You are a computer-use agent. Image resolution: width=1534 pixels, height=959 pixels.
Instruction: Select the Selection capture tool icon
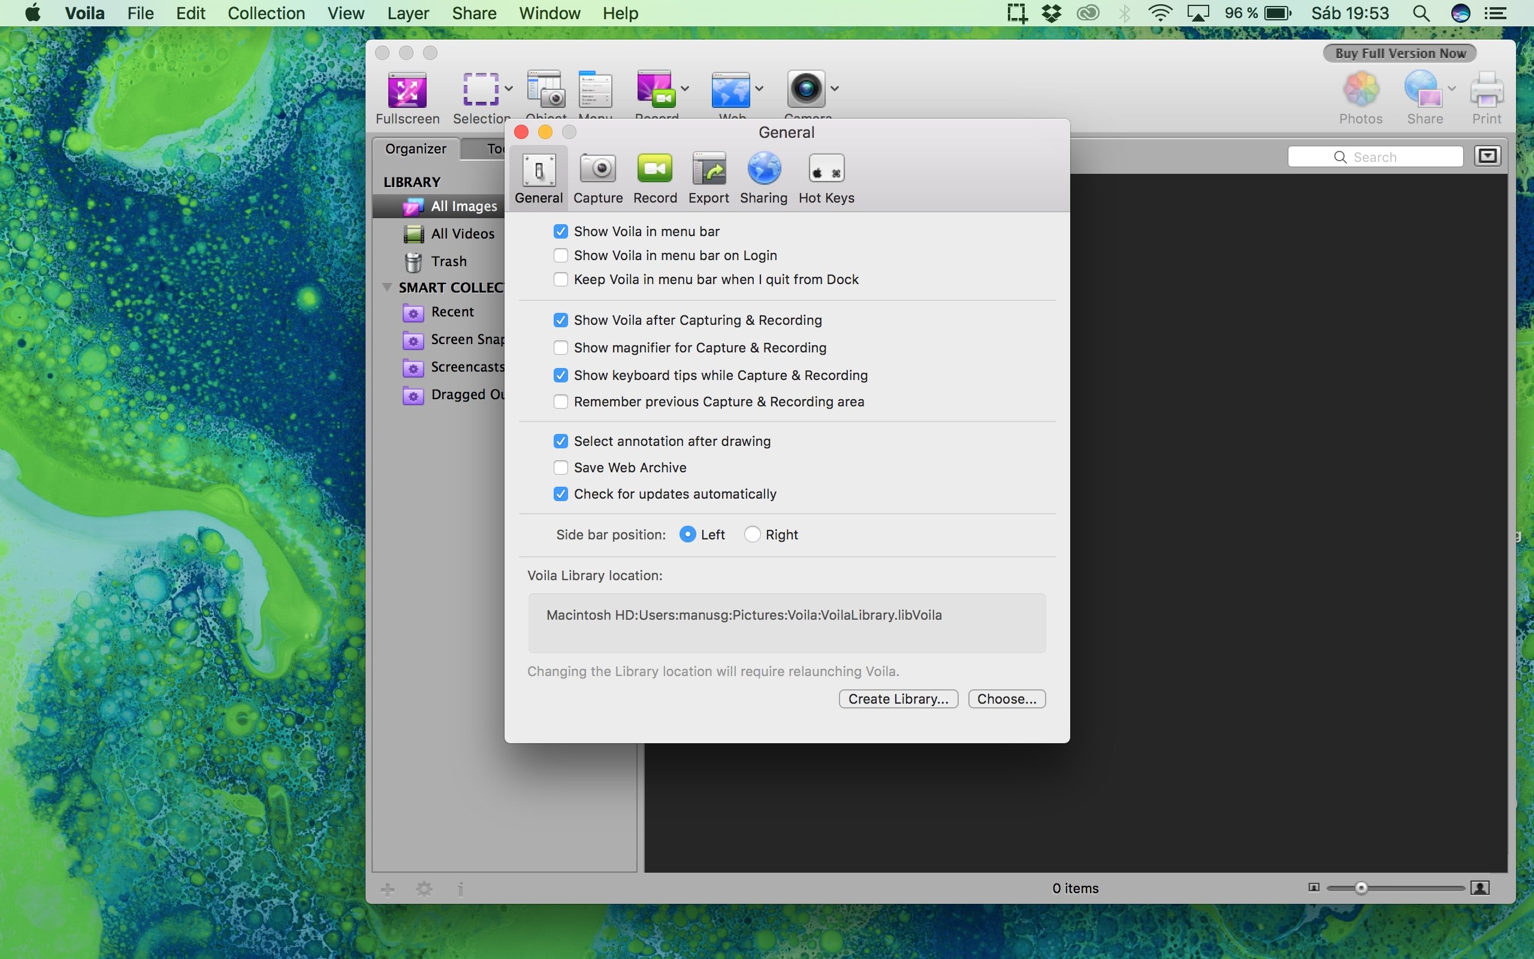click(481, 89)
